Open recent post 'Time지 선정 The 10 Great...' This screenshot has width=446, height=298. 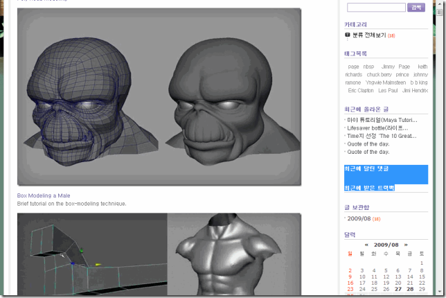click(382, 136)
